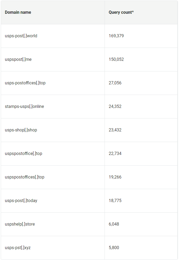
Task: Click the Query count column header
Action: click(121, 12)
